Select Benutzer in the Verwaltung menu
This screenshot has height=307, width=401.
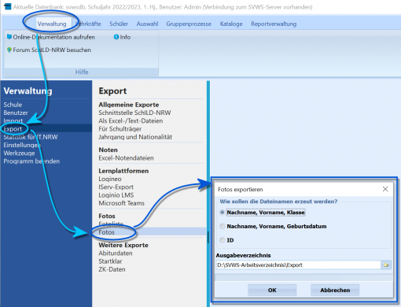point(16,113)
